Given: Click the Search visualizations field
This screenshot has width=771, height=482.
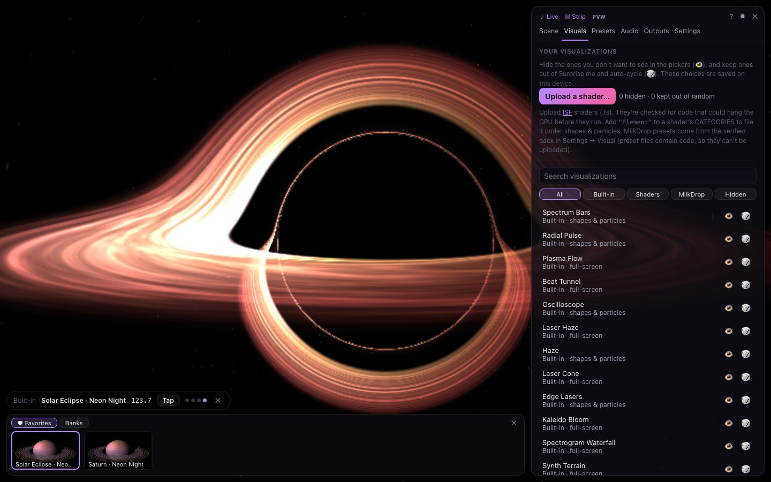Looking at the screenshot, I should [x=648, y=176].
